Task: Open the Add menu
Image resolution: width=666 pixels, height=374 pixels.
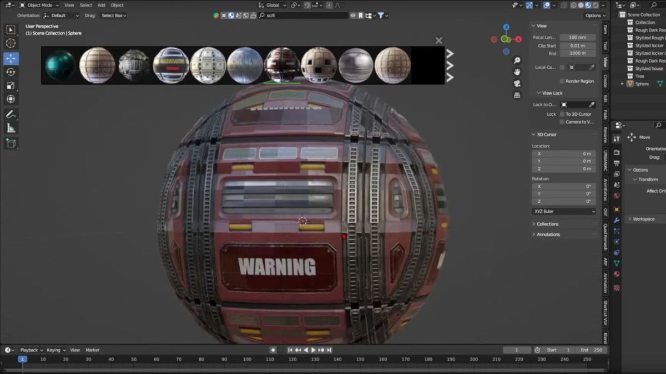Action: pyautogui.click(x=102, y=5)
